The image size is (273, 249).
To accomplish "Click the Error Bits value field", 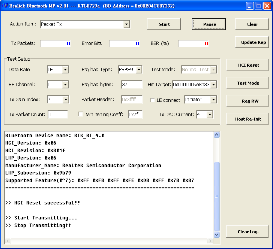I will click(x=124, y=43).
